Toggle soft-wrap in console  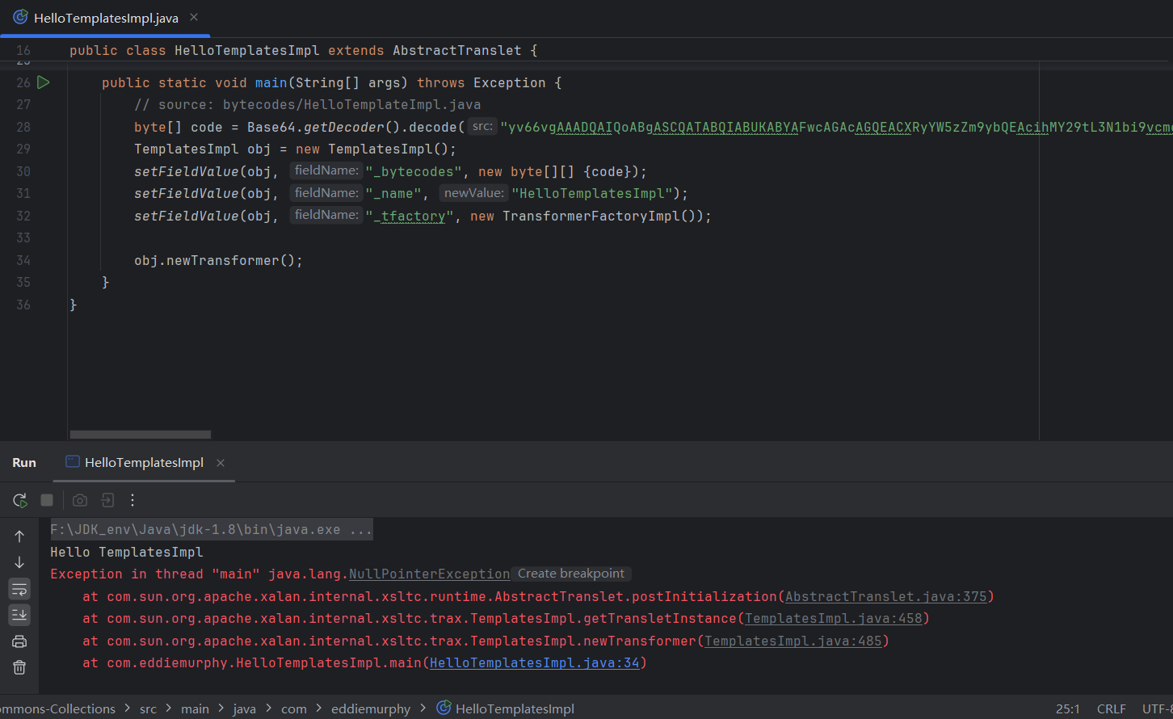tap(19, 589)
